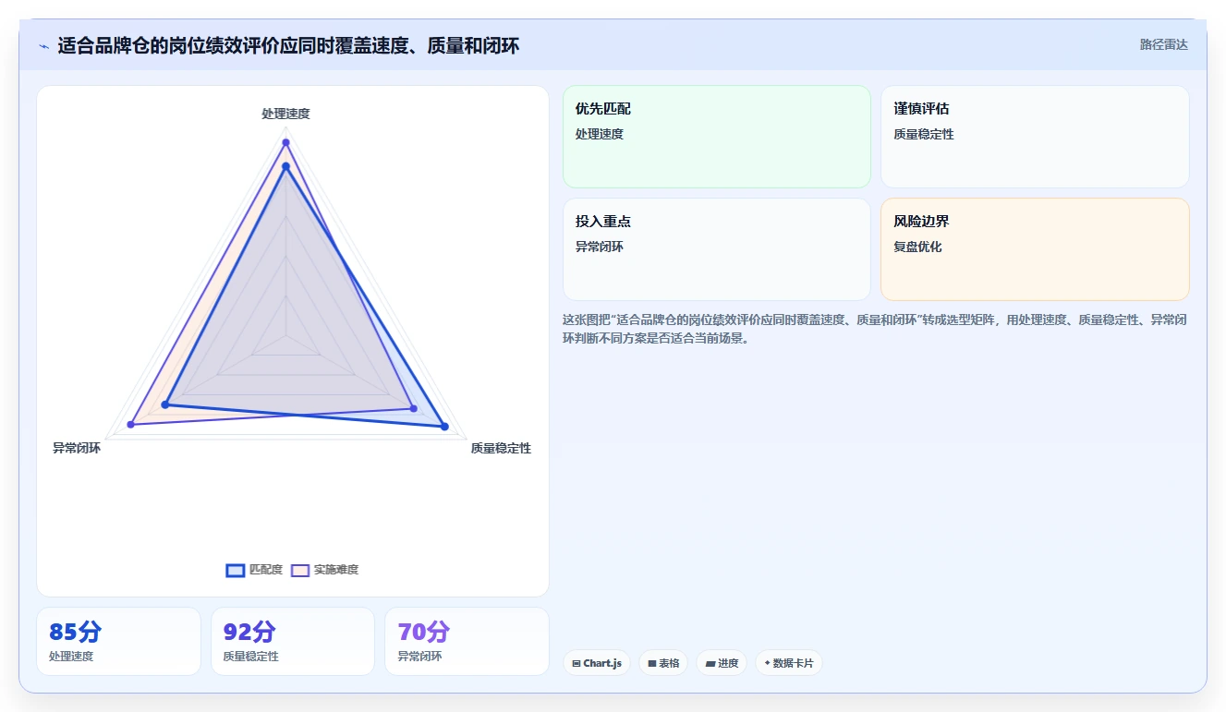Open the 风险边界 card

tap(1035, 249)
